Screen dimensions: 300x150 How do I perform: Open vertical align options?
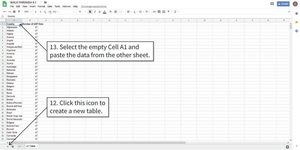coord(135,12)
